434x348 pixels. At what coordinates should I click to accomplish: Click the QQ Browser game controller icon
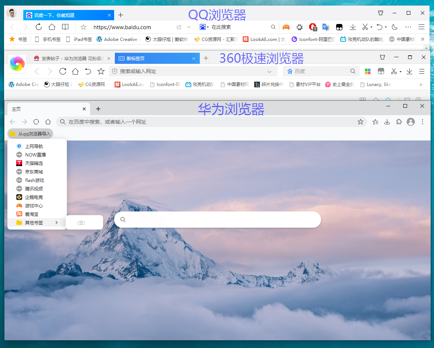pos(286,27)
